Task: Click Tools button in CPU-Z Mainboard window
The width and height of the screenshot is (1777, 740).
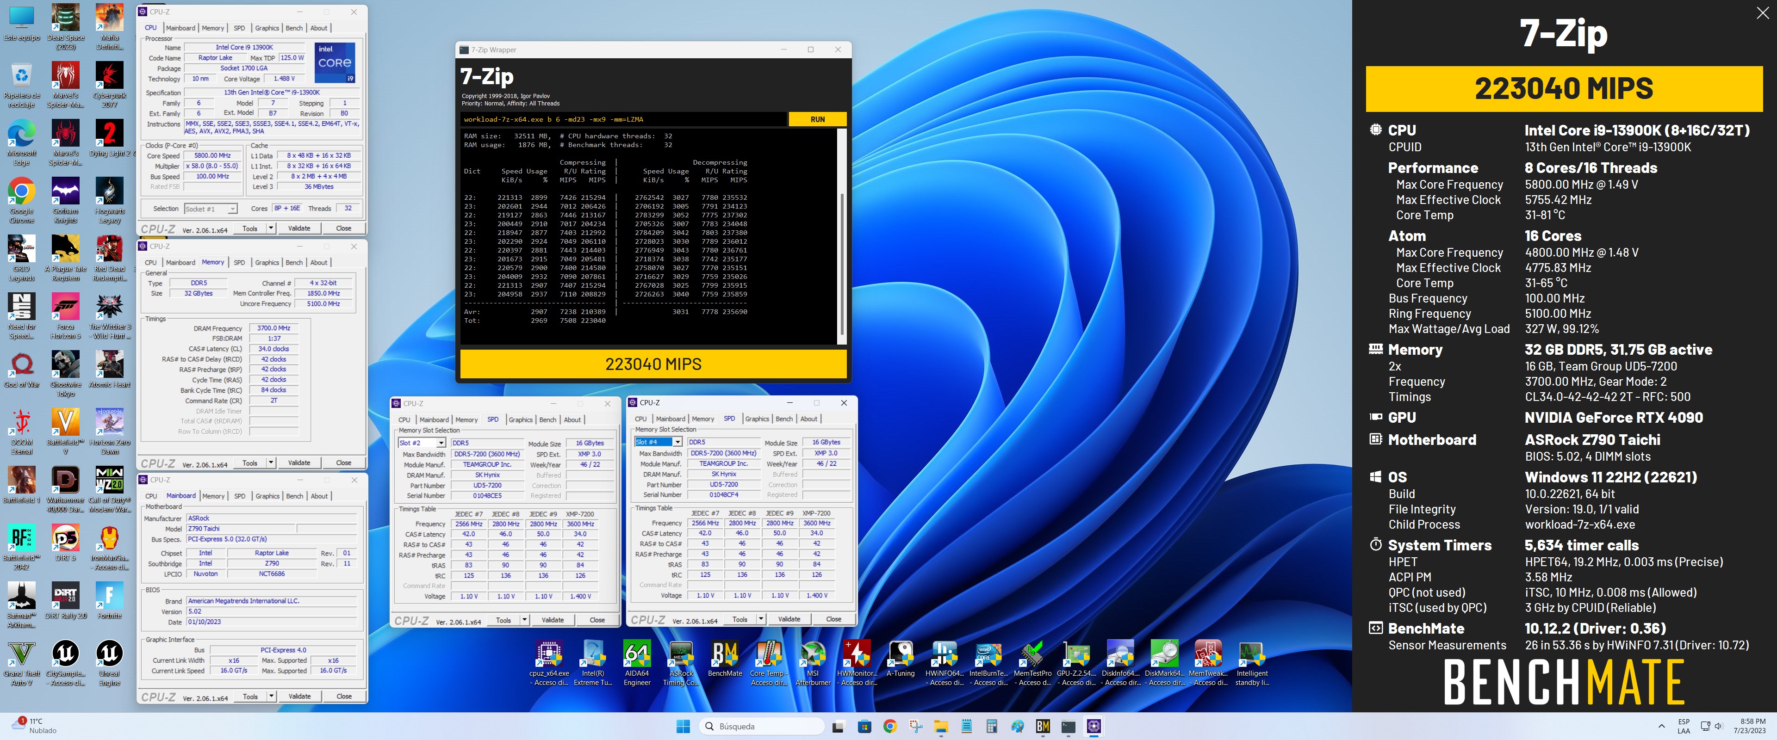Action: pos(250,697)
